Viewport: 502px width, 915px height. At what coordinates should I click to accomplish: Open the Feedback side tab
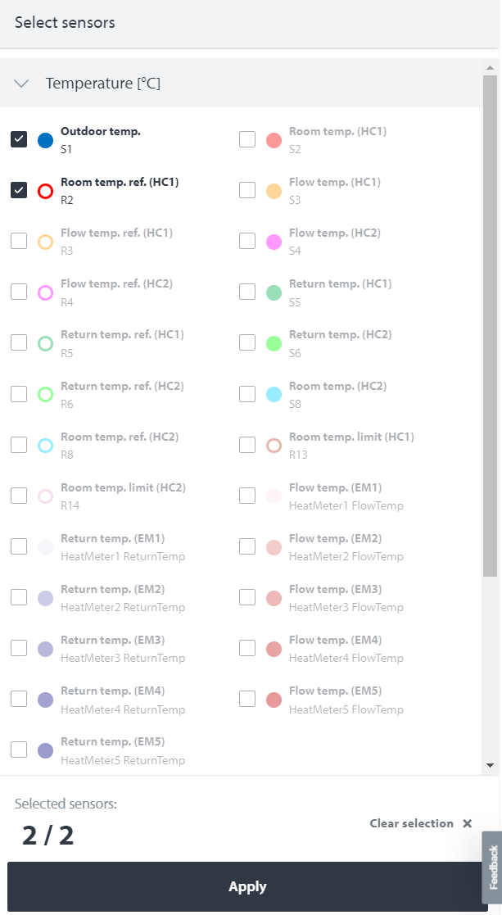(x=492, y=867)
